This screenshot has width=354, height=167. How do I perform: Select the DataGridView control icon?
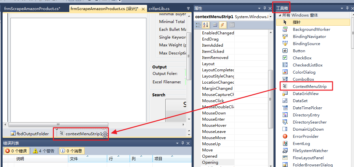pyautogui.click(x=285, y=93)
